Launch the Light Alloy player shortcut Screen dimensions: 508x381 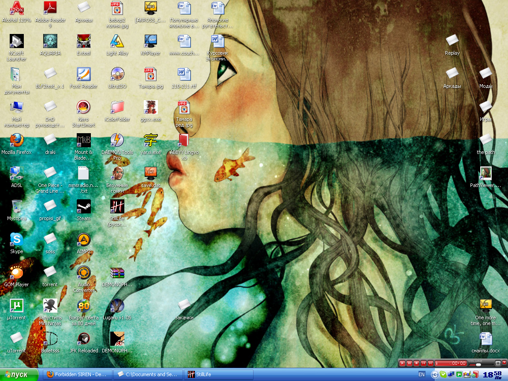point(117,45)
